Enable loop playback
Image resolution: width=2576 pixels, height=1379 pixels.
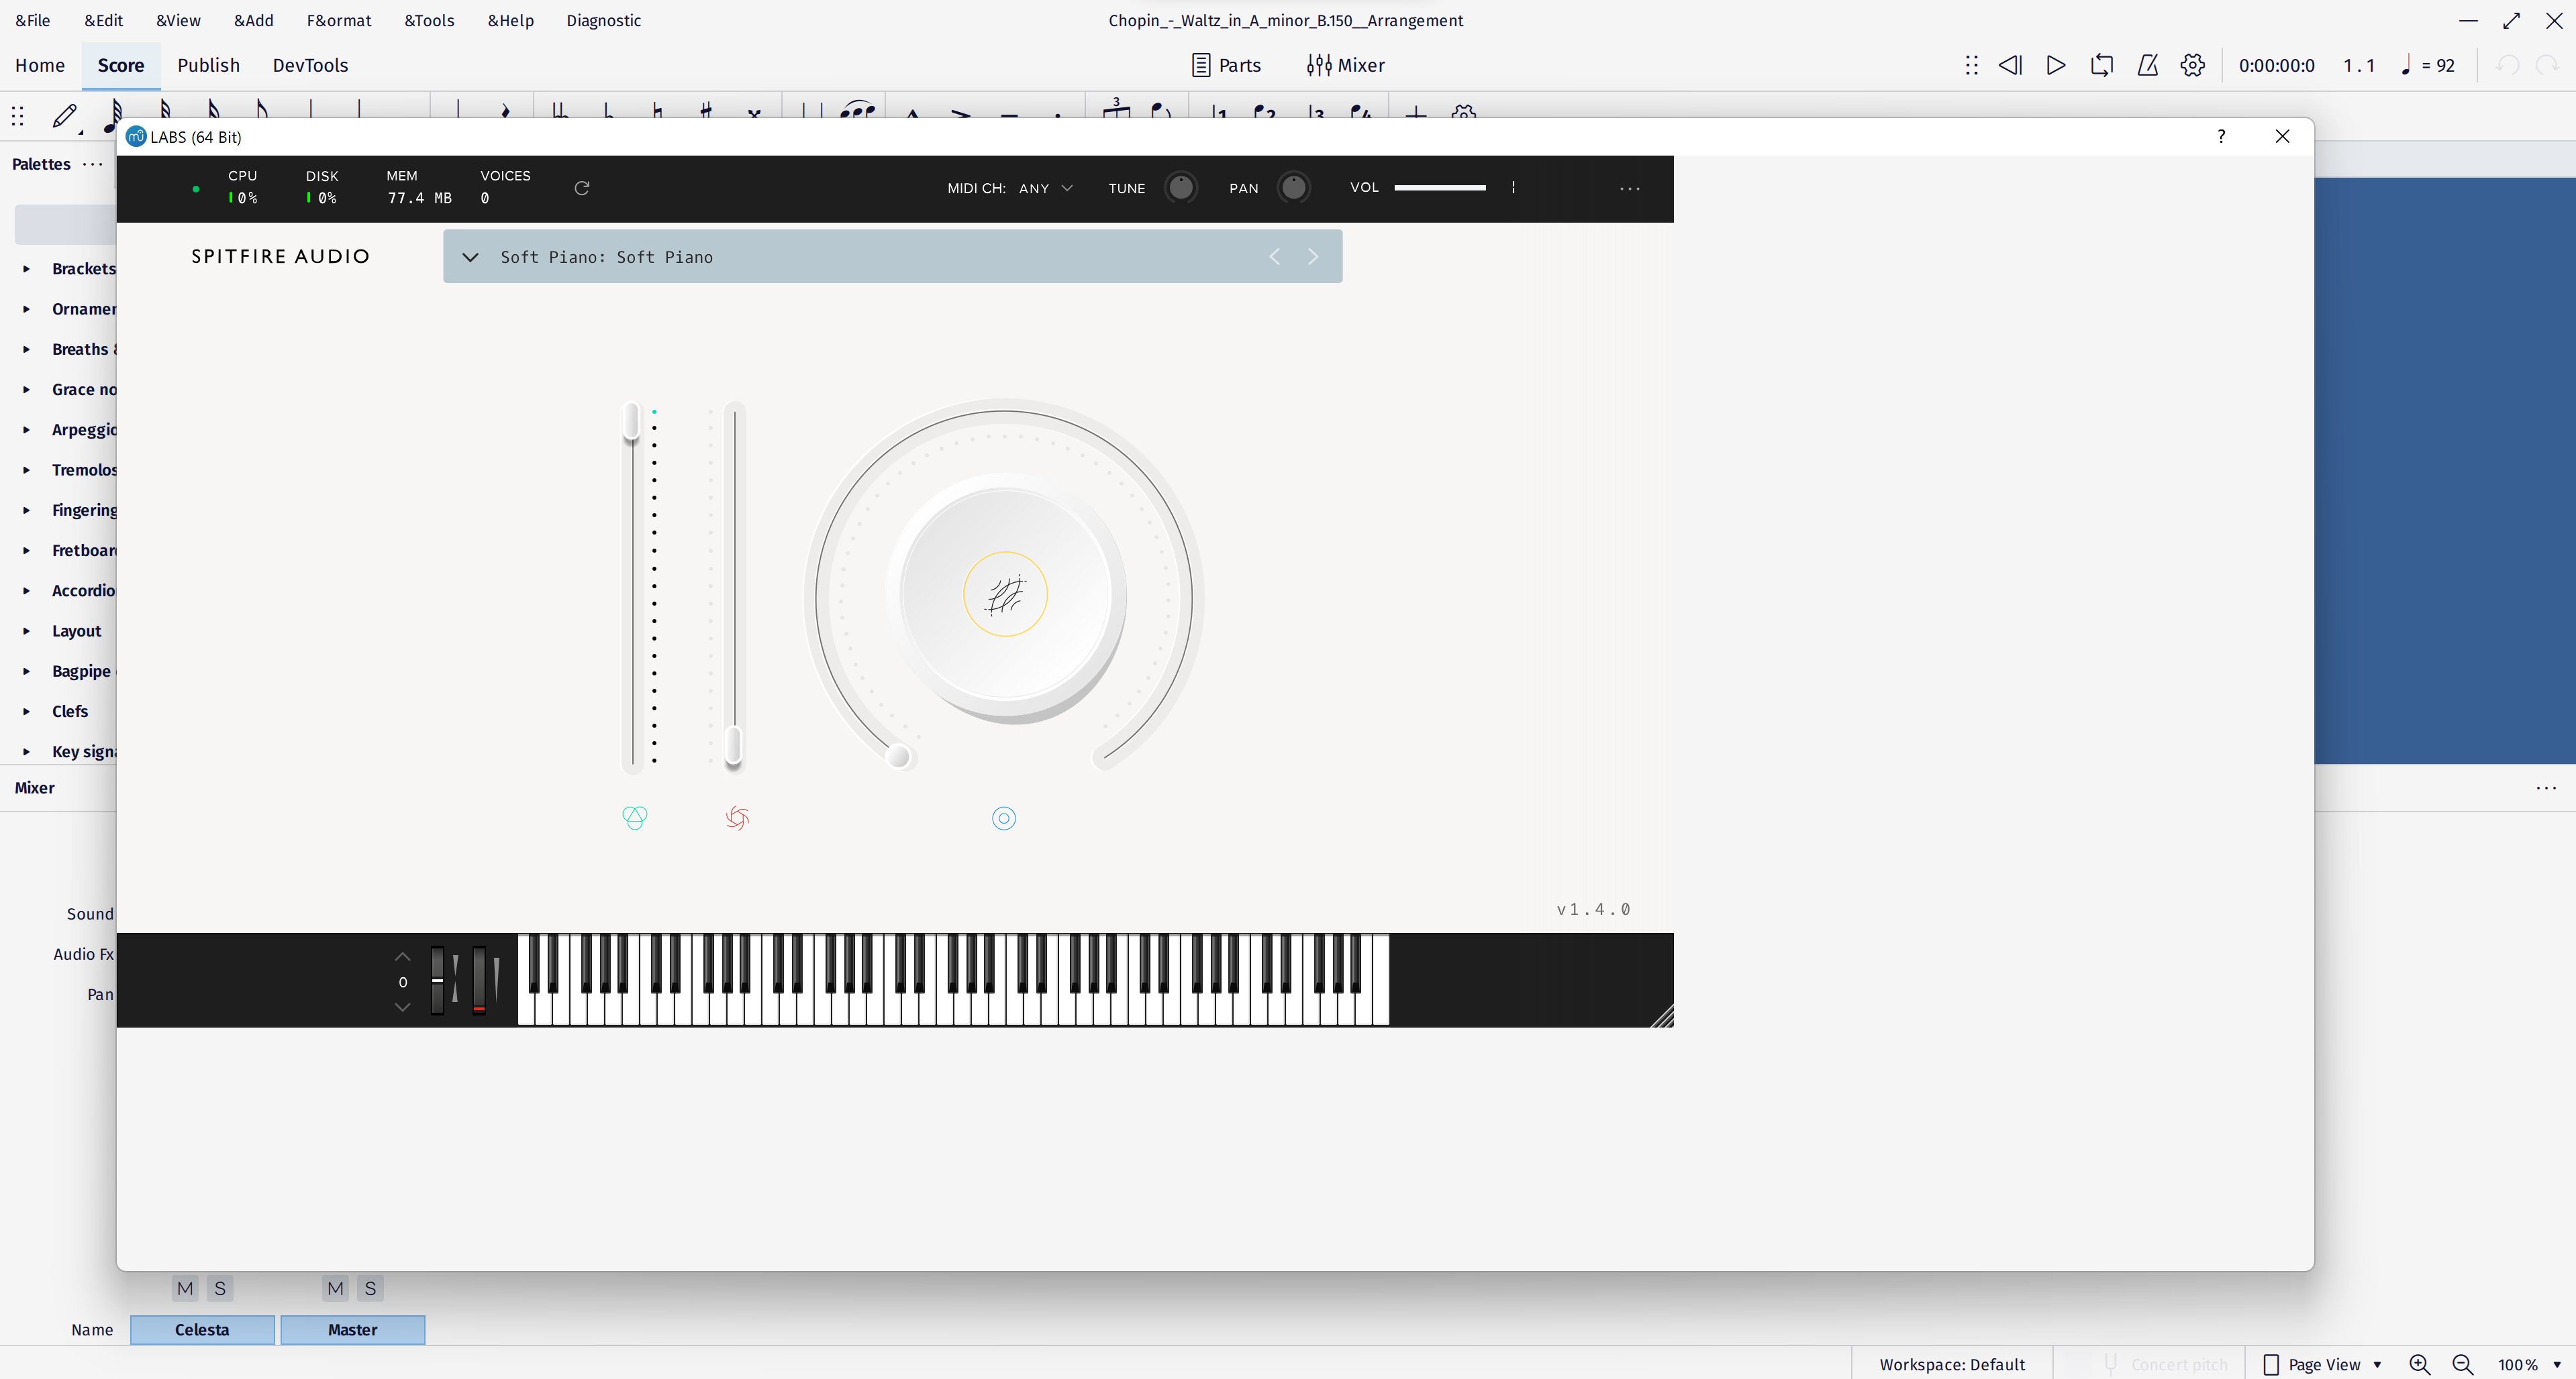click(x=2102, y=64)
